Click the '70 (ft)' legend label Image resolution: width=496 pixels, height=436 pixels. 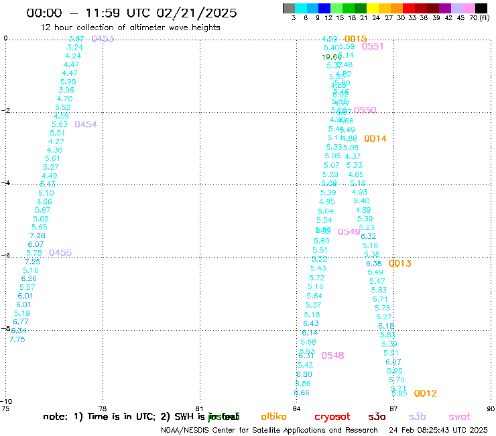click(x=479, y=18)
